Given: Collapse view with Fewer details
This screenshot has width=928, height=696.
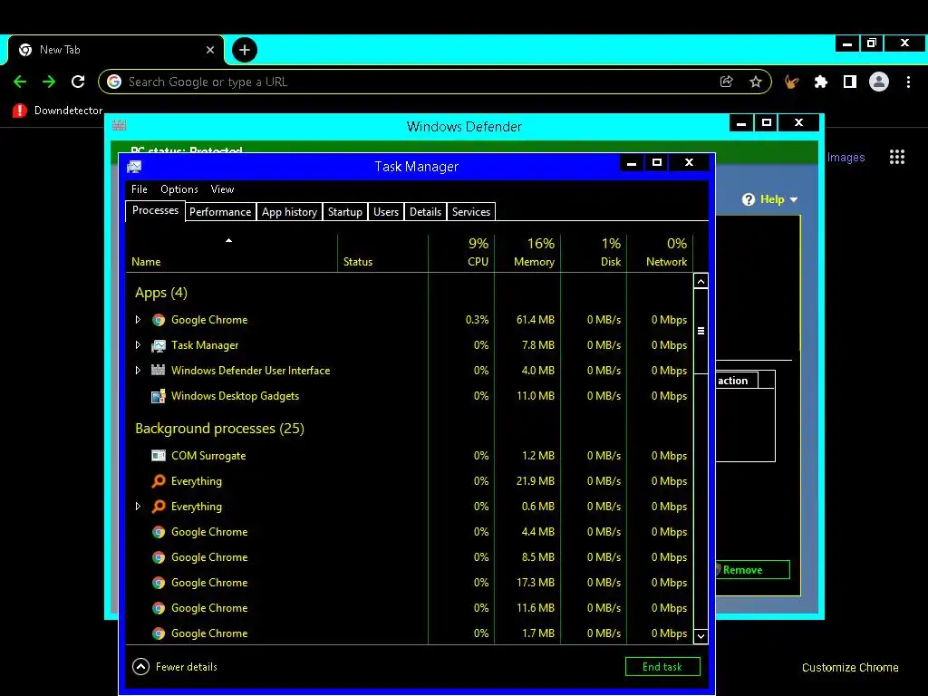Looking at the screenshot, I should [x=175, y=667].
